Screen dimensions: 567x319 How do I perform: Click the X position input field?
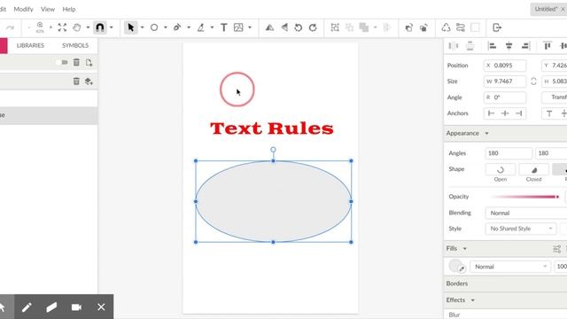pyautogui.click(x=505, y=66)
